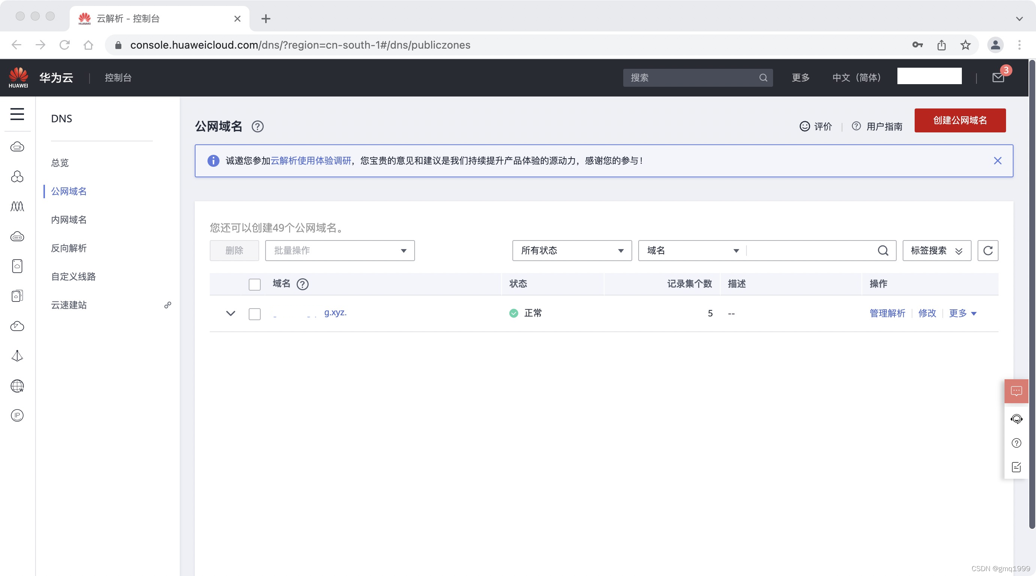1036x576 pixels.
Task: Select 反向解析 in DNS sidebar
Action: 69,248
